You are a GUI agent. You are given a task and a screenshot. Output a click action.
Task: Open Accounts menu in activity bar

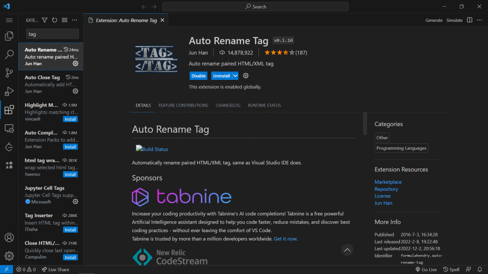point(9,238)
